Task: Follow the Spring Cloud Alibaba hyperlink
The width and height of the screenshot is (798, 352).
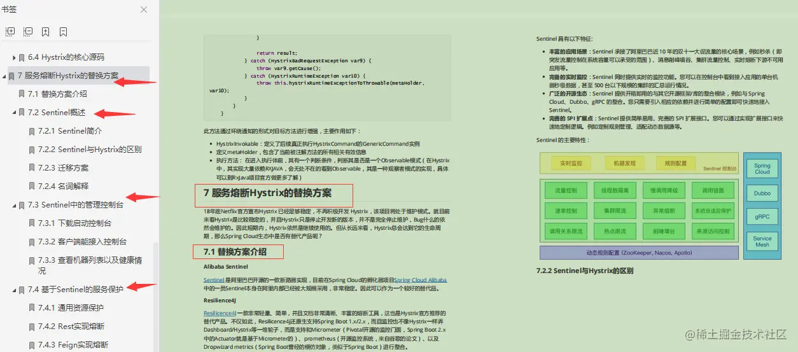Action: coord(420,280)
